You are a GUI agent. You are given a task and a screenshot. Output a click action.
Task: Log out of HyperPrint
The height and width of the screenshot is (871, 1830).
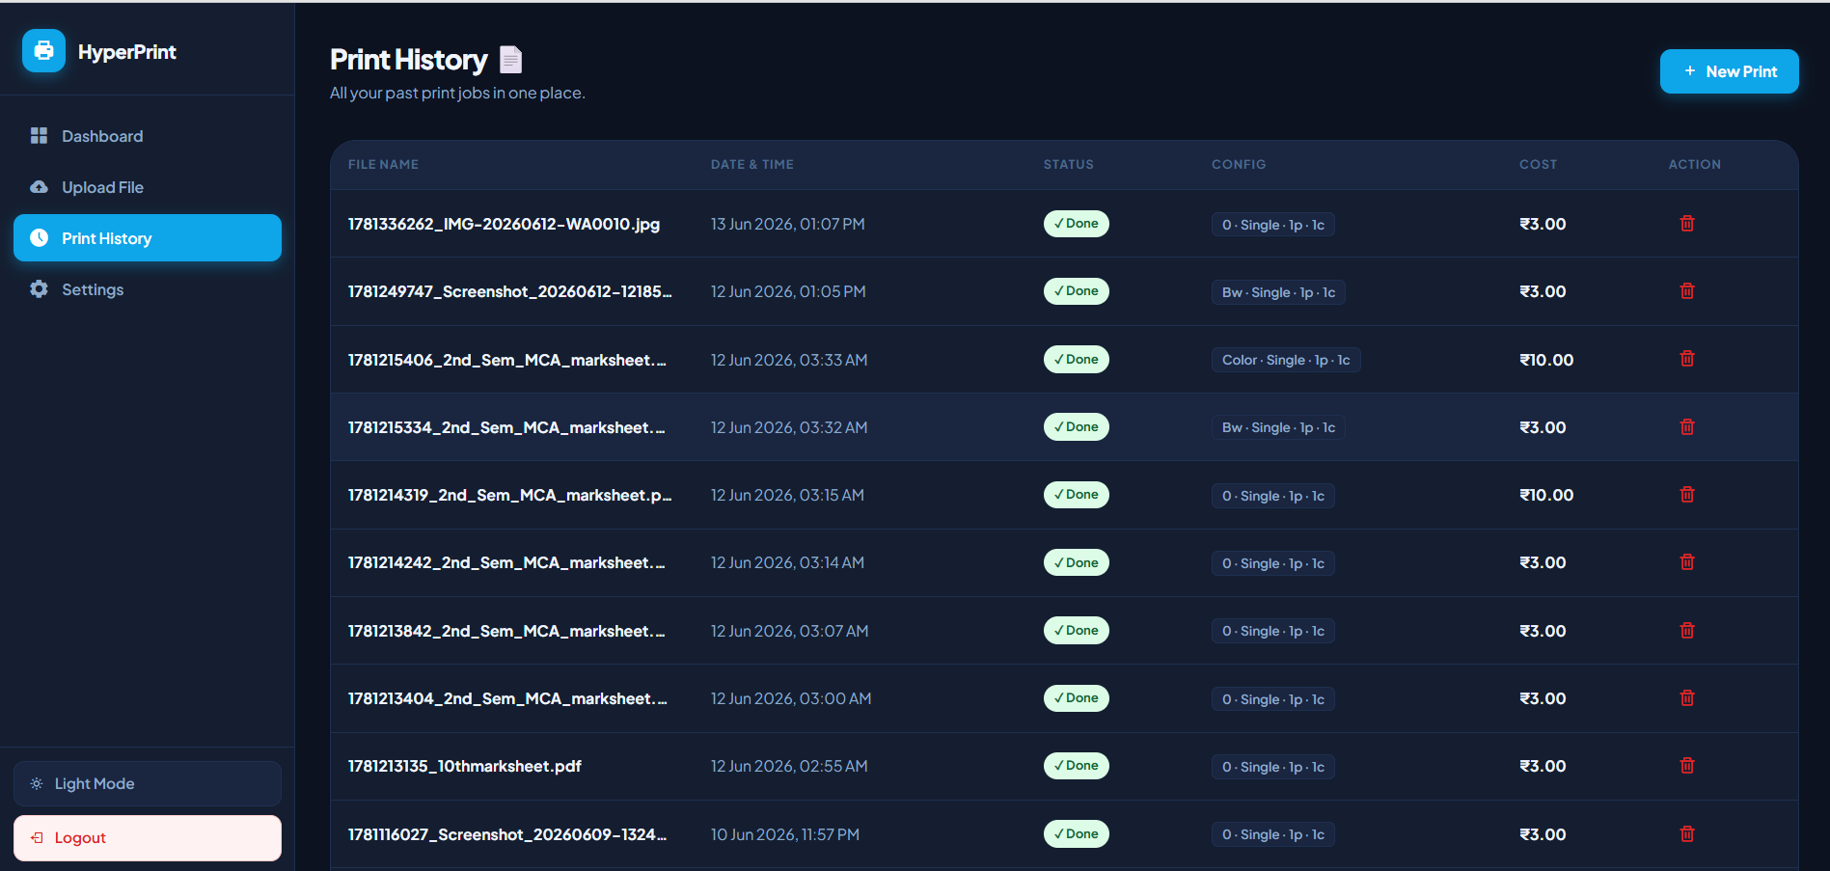148,838
